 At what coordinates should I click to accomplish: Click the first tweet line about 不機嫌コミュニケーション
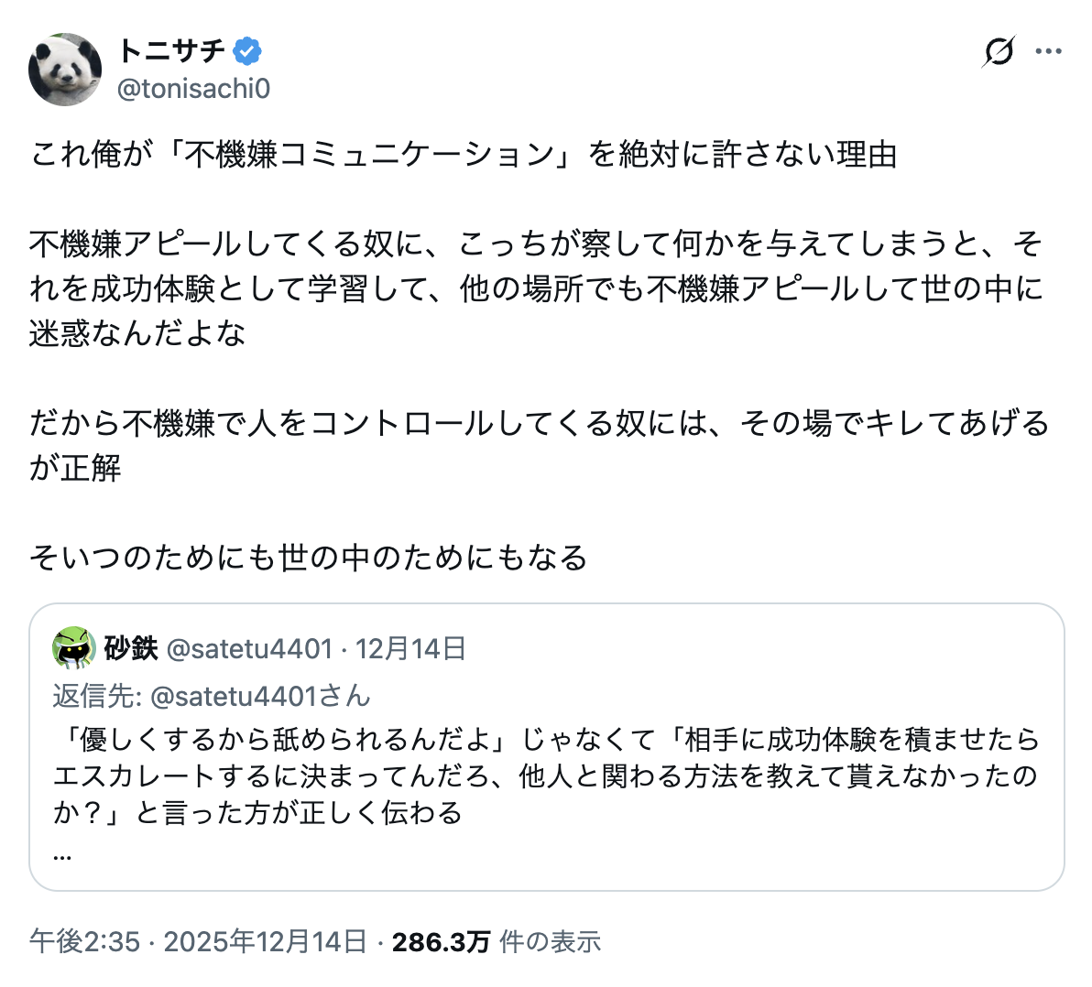(x=464, y=155)
